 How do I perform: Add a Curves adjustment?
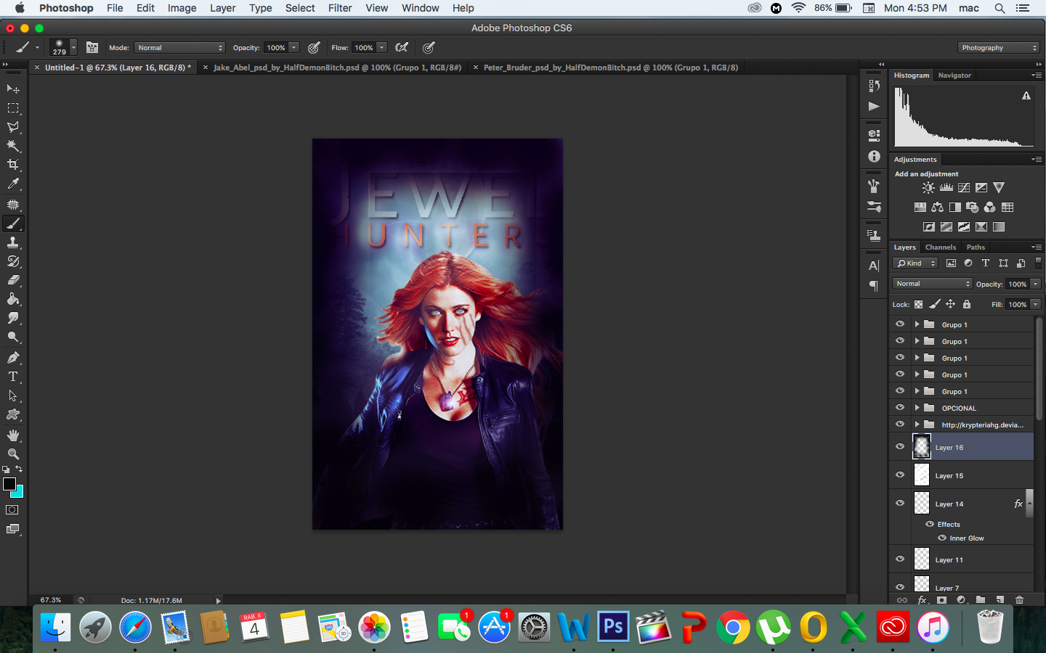point(964,187)
